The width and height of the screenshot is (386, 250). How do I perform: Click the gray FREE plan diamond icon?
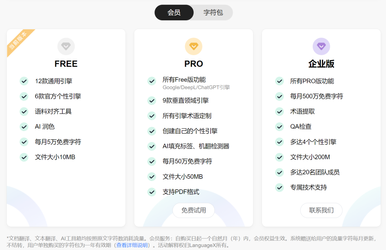coord(66,46)
